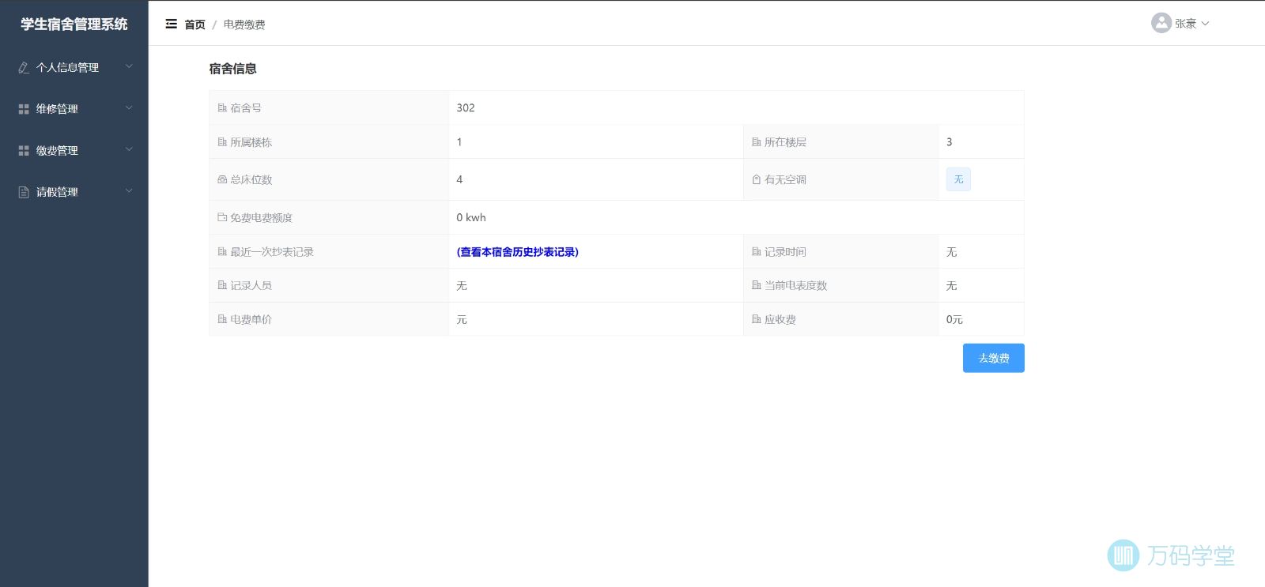Click the grid icon beside 维修管理
The width and height of the screenshot is (1265, 587).
(24, 109)
